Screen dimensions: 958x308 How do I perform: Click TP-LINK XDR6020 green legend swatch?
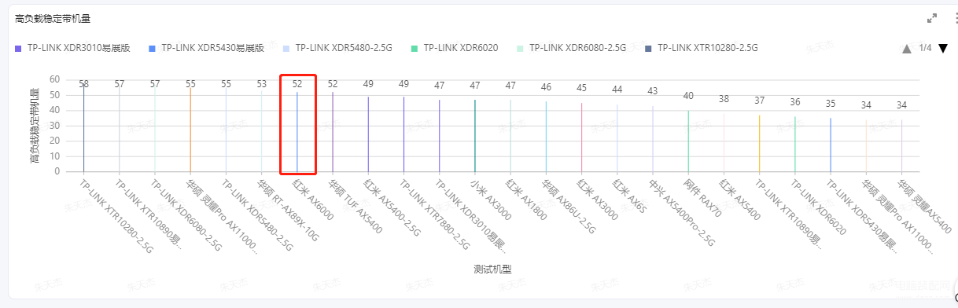pos(415,48)
